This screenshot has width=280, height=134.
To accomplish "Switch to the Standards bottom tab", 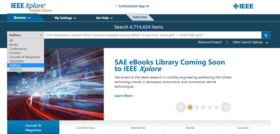I will point(138,128).
